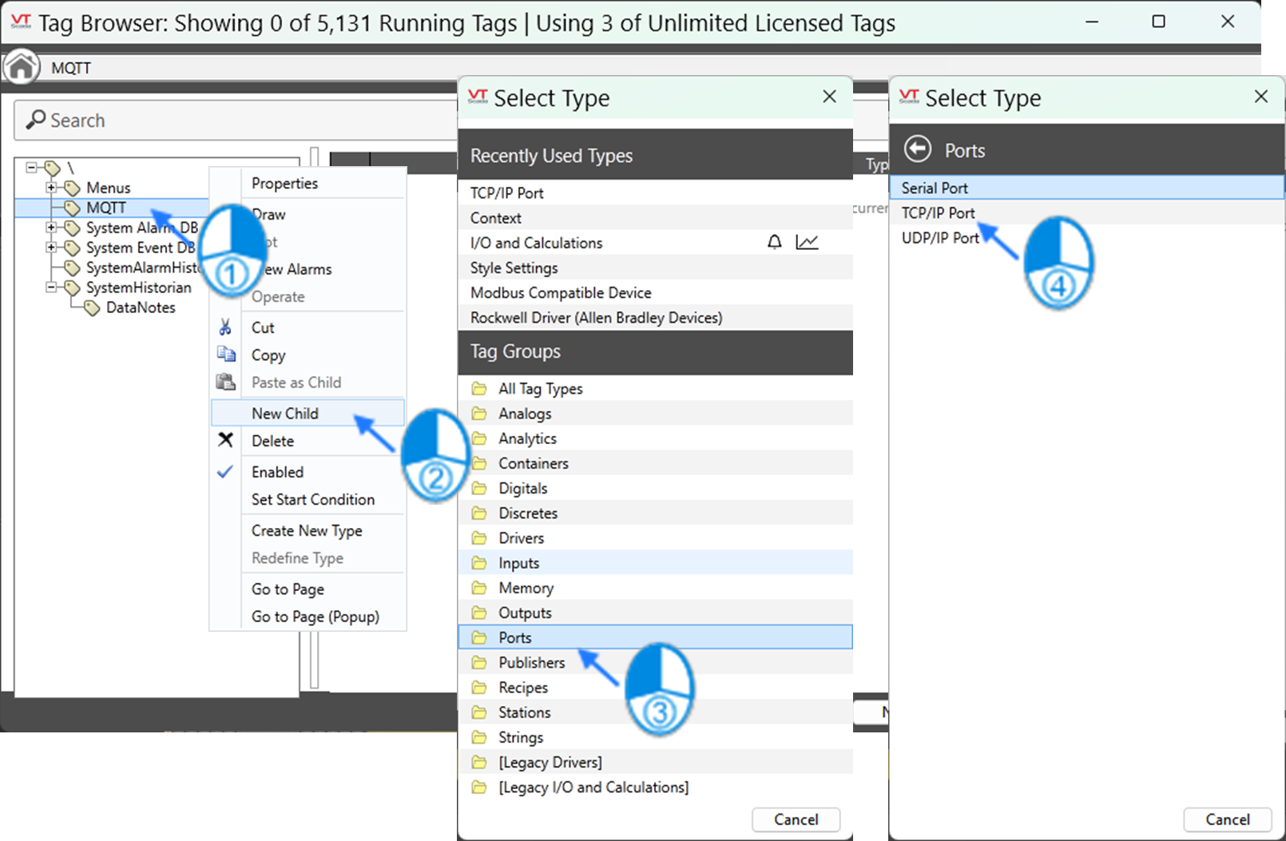This screenshot has height=841, width=1286.
Task: Open the Ports tag group
Action: [656, 637]
